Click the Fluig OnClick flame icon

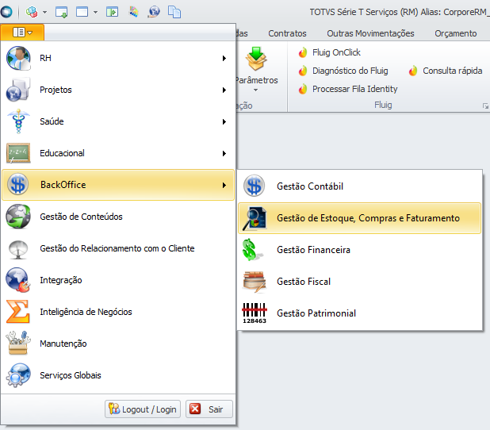303,52
